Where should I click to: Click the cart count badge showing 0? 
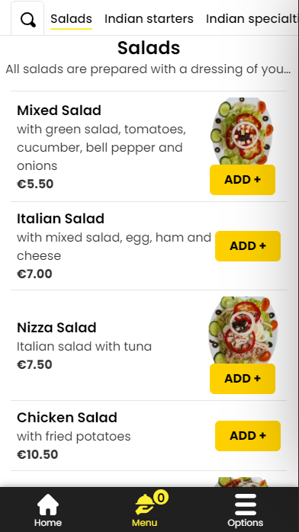coord(161,498)
